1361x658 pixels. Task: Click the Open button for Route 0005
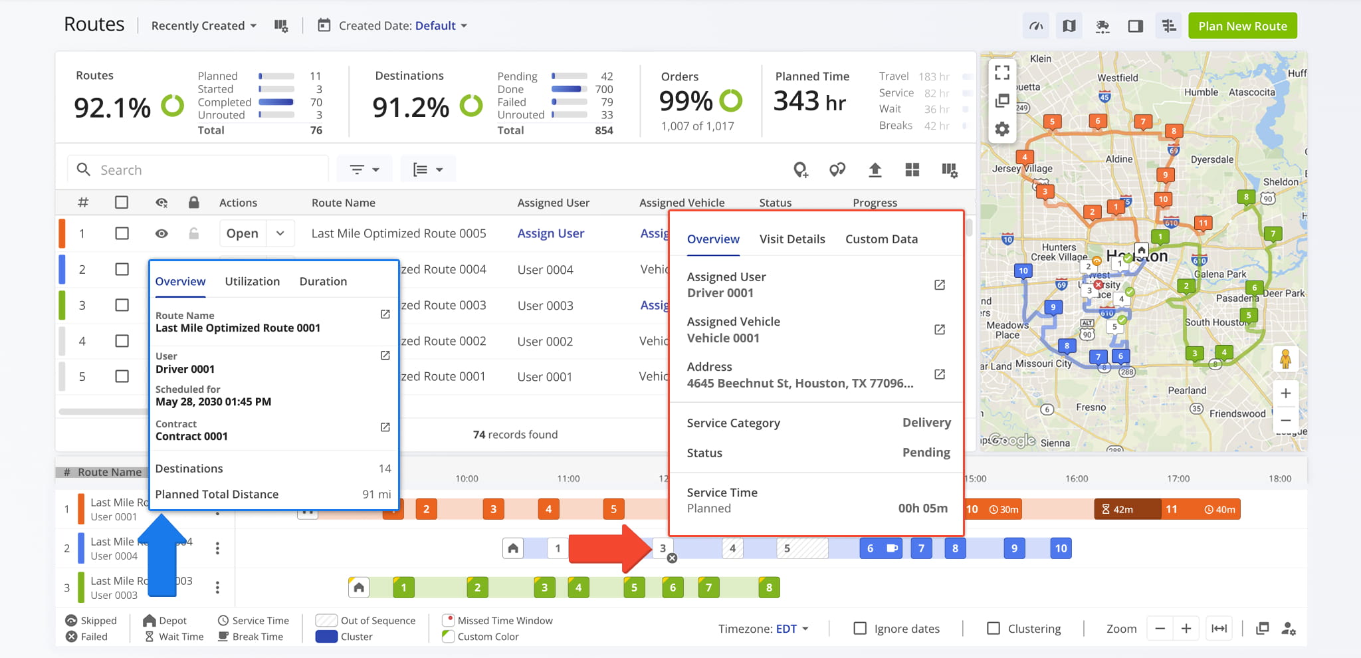pos(243,233)
